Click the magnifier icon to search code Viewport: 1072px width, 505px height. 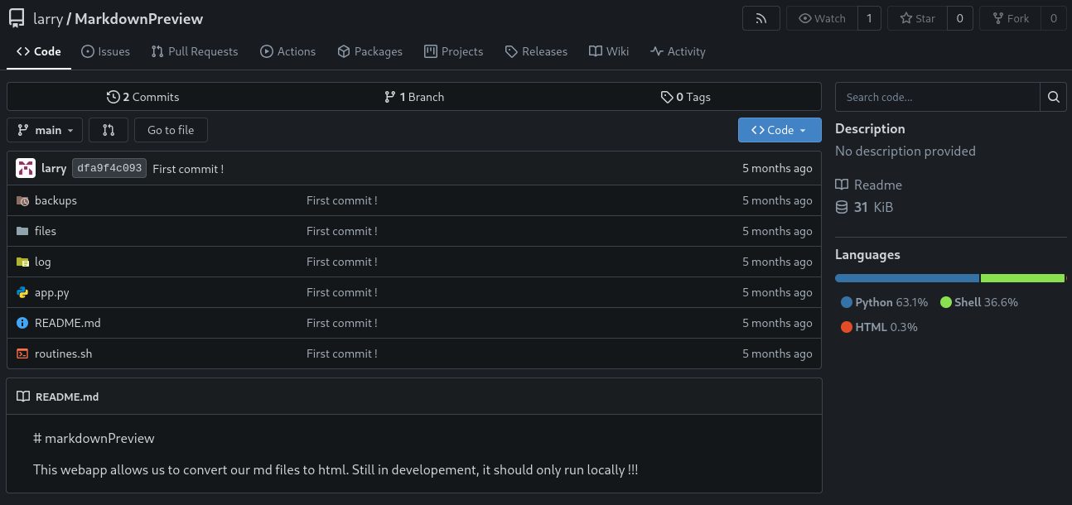pyautogui.click(x=1053, y=97)
